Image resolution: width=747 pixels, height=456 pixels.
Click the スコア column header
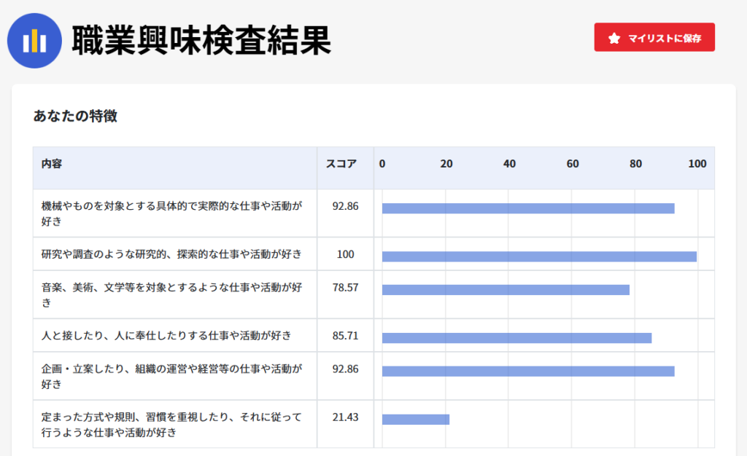[341, 164]
